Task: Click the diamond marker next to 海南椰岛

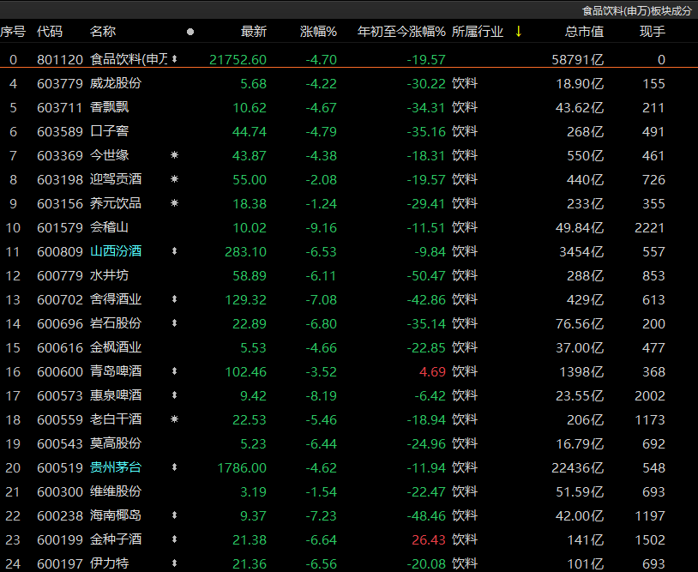Action: pyautogui.click(x=175, y=515)
